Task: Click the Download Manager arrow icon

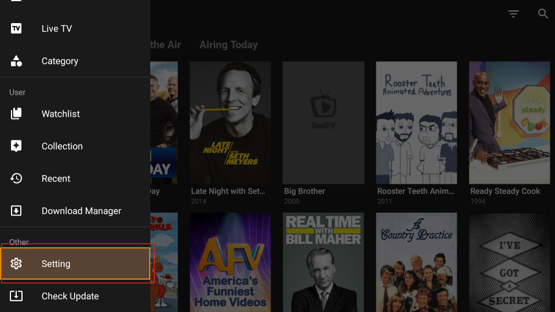Action: point(16,210)
